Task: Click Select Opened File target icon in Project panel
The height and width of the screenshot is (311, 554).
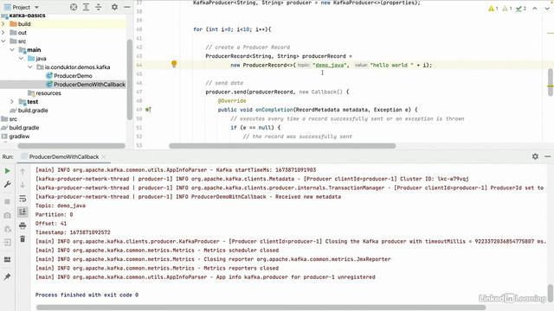Action: click(74, 7)
